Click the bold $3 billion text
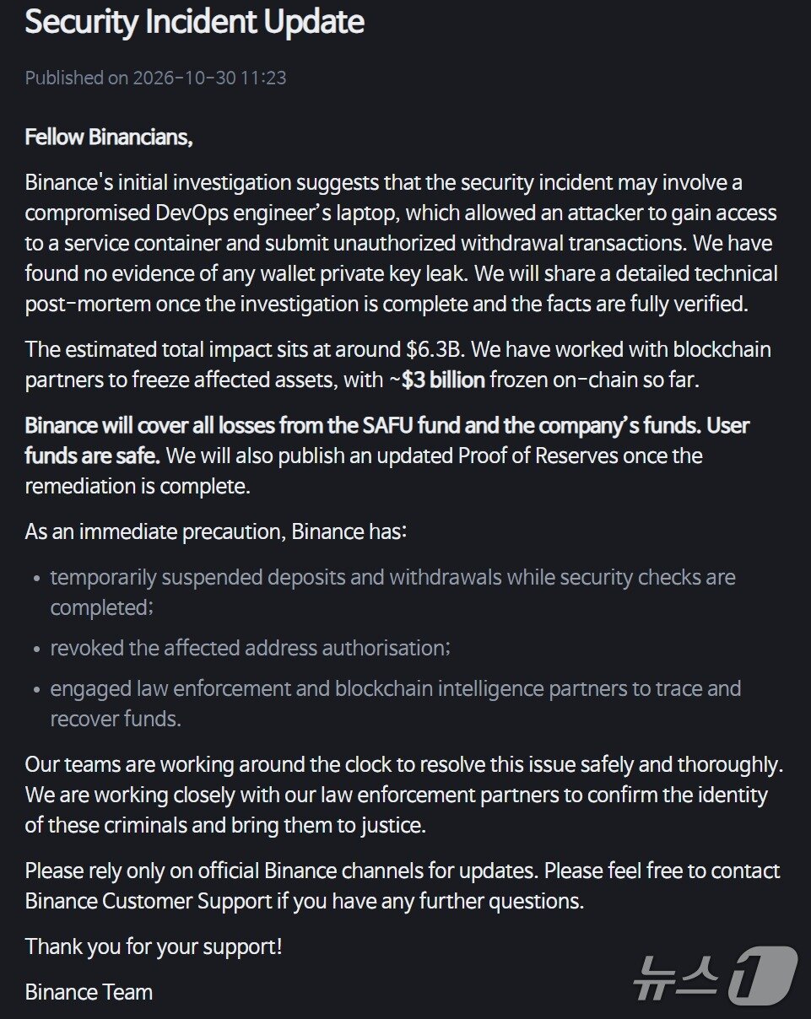 pyautogui.click(x=443, y=380)
